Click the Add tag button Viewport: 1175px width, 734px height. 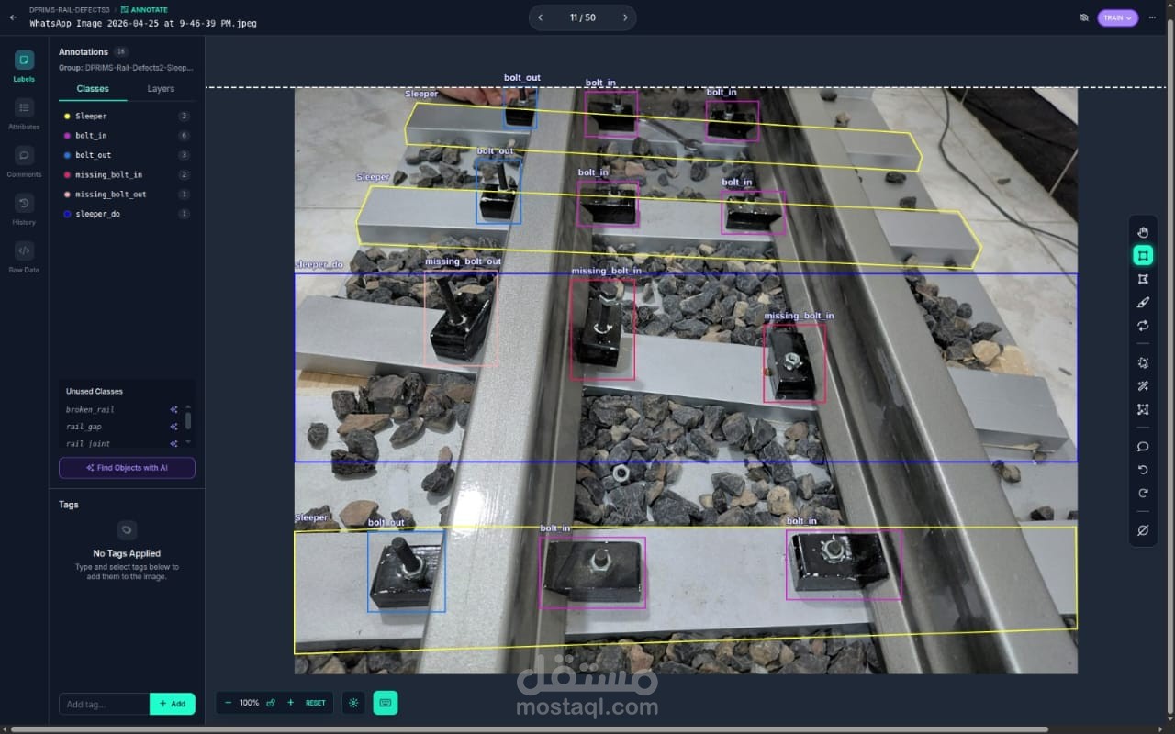coord(173,704)
